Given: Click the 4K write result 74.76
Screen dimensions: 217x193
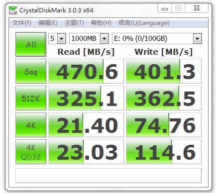Looking at the screenshot, I should click(x=164, y=125).
